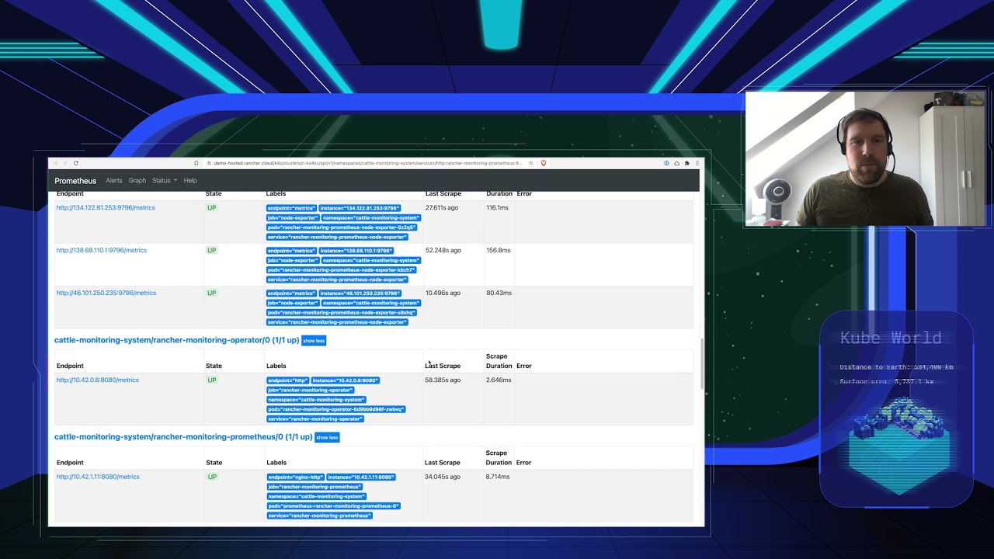
Task: Click the instance="10.42.0.8:8080" label badge
Action: coord(346,380)
